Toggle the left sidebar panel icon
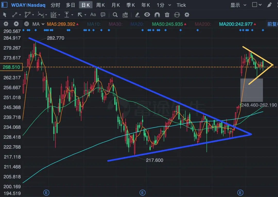The width and height of the screenshot is (278, 197). [x=4, y=5]
